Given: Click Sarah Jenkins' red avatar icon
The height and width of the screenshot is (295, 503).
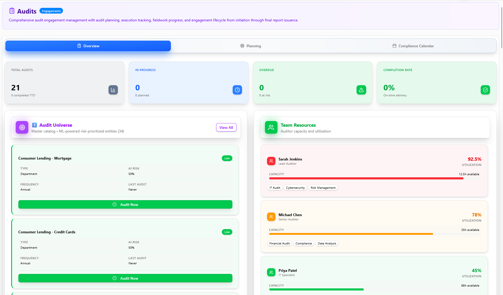Looking at the screenshot, I should click(271, 161).
